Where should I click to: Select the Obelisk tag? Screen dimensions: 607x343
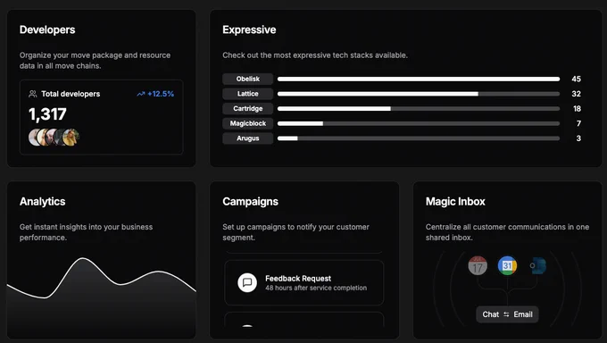coord(248,79)
